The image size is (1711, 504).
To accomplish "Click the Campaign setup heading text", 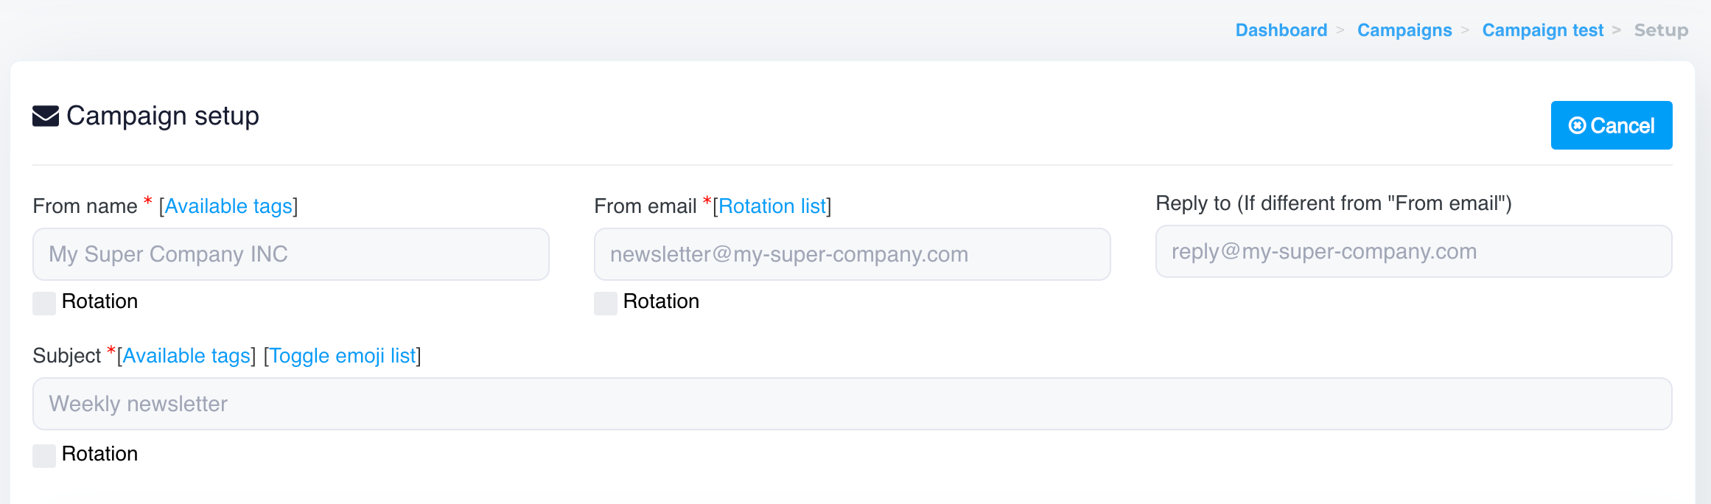I will click(163, 116).
